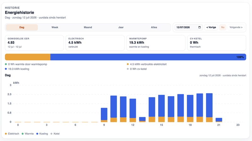Toggle Koeling series in chart legend

point(42,134)
